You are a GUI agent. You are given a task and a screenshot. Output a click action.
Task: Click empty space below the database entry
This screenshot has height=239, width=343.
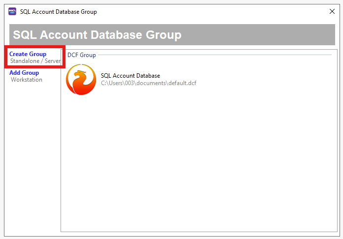coord(197,148)
